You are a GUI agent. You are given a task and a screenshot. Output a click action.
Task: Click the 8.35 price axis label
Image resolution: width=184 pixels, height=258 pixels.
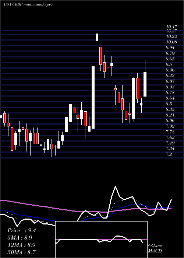click(x=170, y=109)
